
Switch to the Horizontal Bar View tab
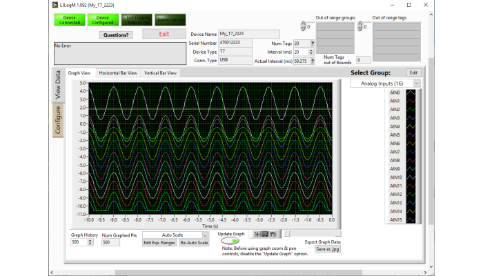pyautogui.click(x=118, y=73)
